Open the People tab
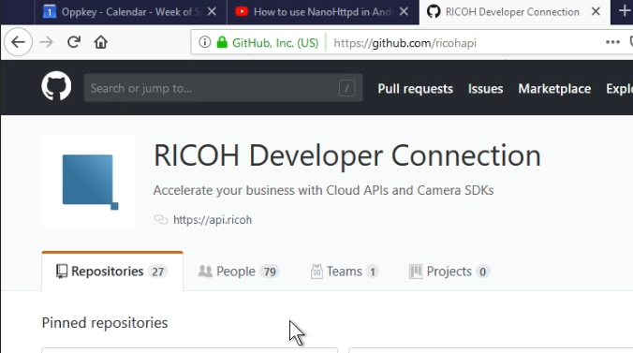This screenshot has height=353, width=633. [x=239, y=272]
